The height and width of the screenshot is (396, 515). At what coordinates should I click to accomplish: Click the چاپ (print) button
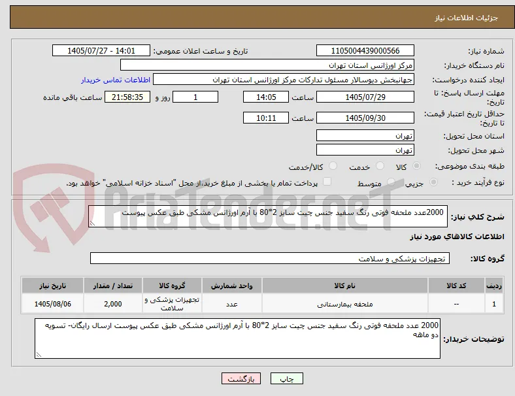(286, 378)
